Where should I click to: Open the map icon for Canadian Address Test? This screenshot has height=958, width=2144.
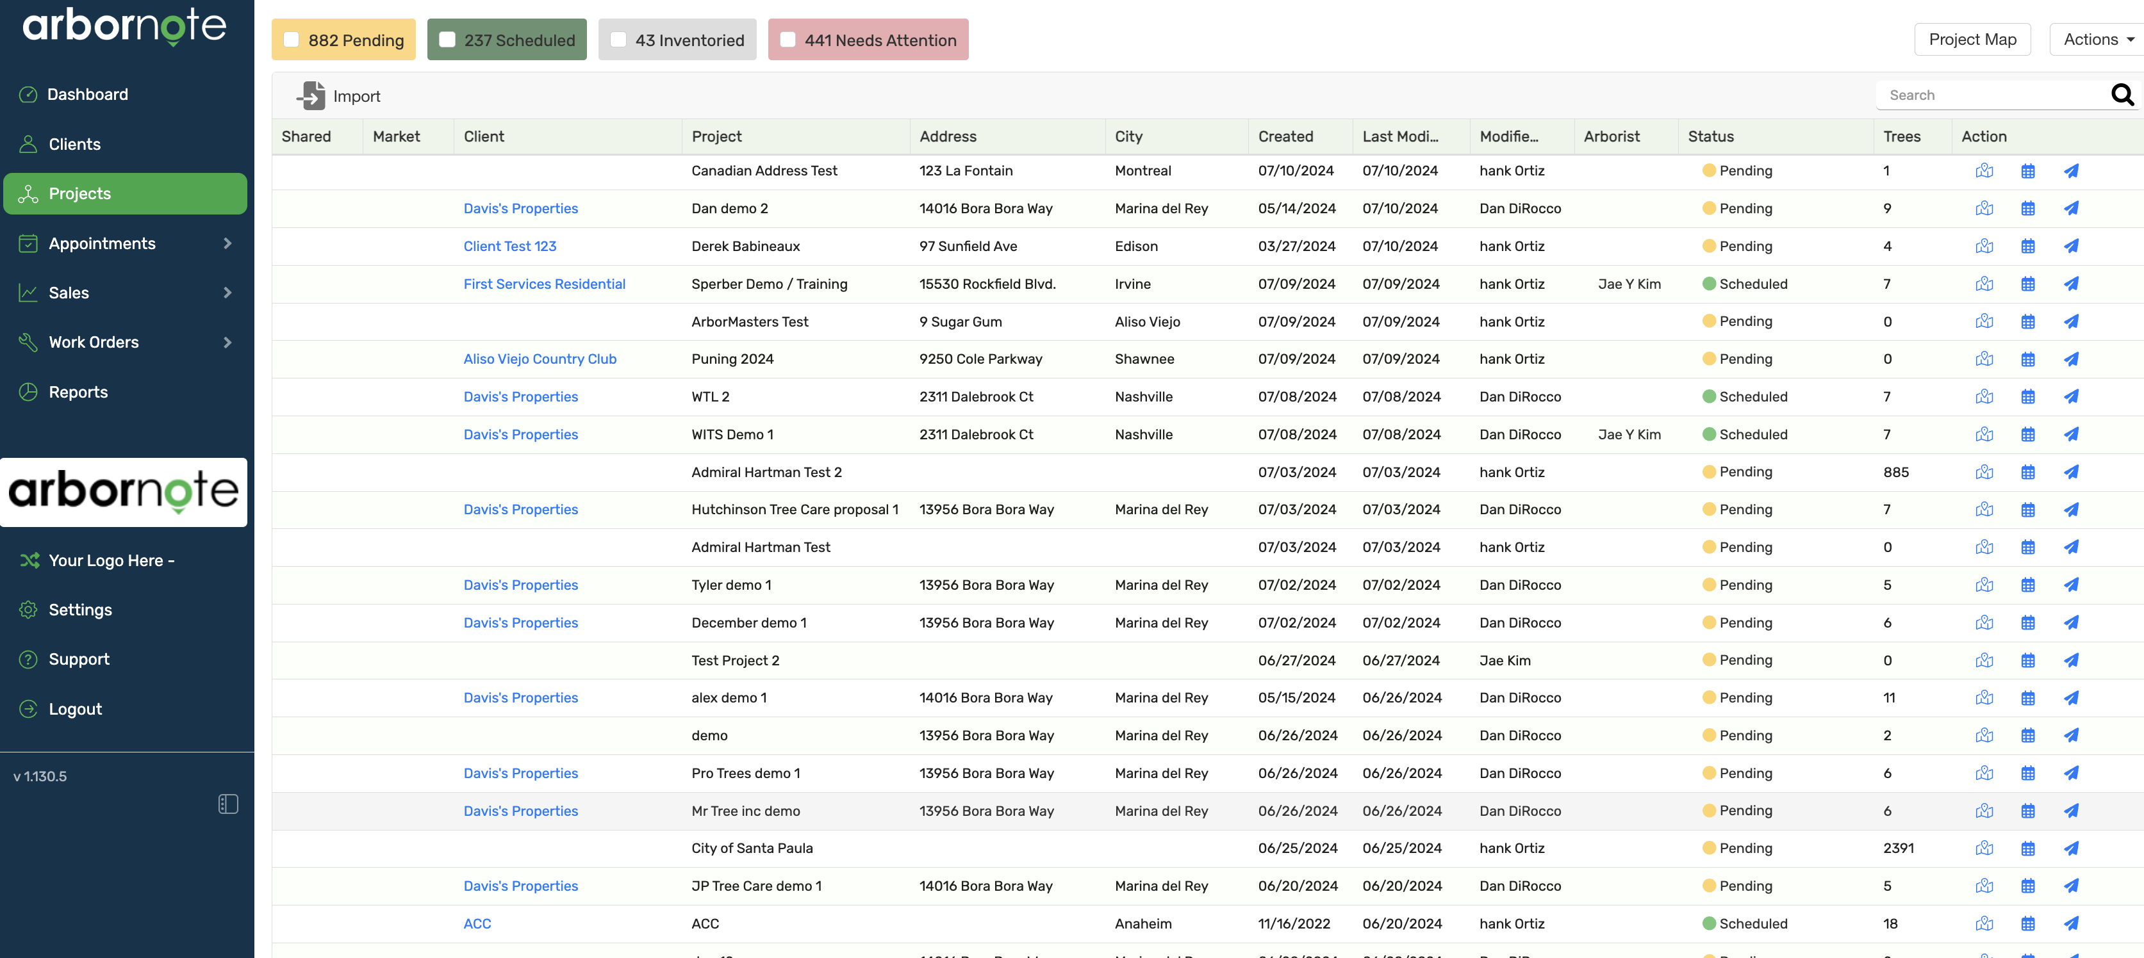[x=1985, y=170]
